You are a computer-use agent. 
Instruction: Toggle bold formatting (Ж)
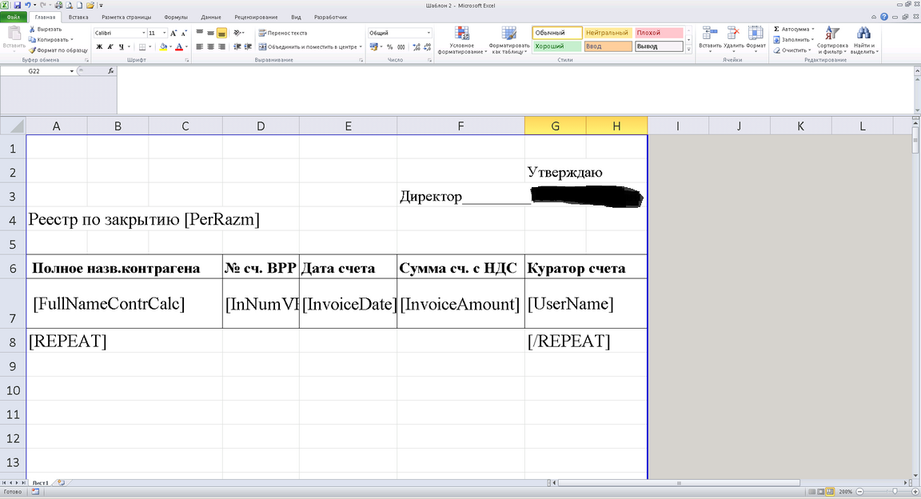tap(98, 46)
